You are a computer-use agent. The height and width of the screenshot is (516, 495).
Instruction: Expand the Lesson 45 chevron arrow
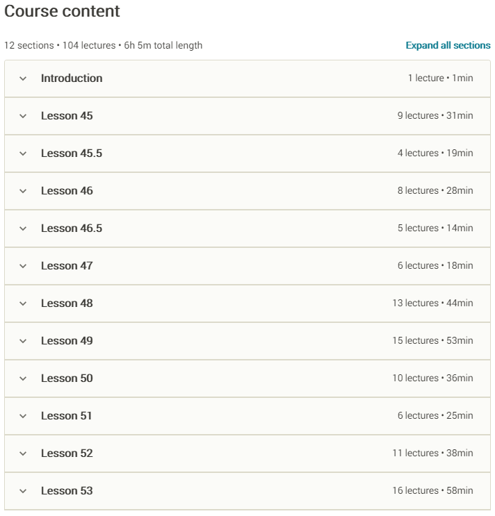pos(23,116)
